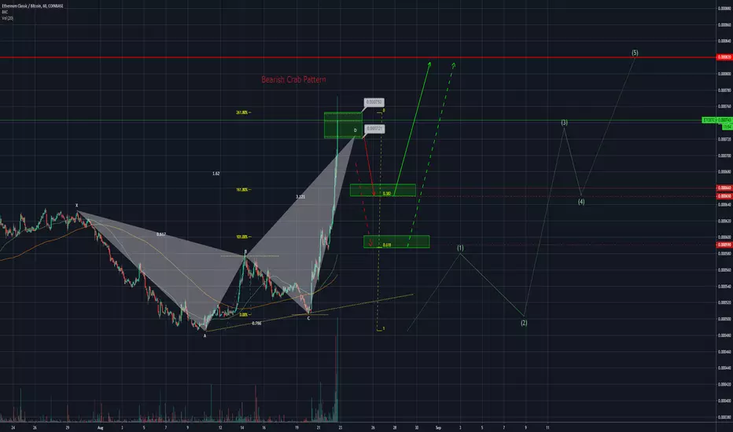
Task: Select the 0.00% Fibonacci level label
Action: tap(244, 314)
